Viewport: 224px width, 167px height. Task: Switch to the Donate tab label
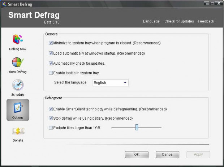[x=18, y=140]
